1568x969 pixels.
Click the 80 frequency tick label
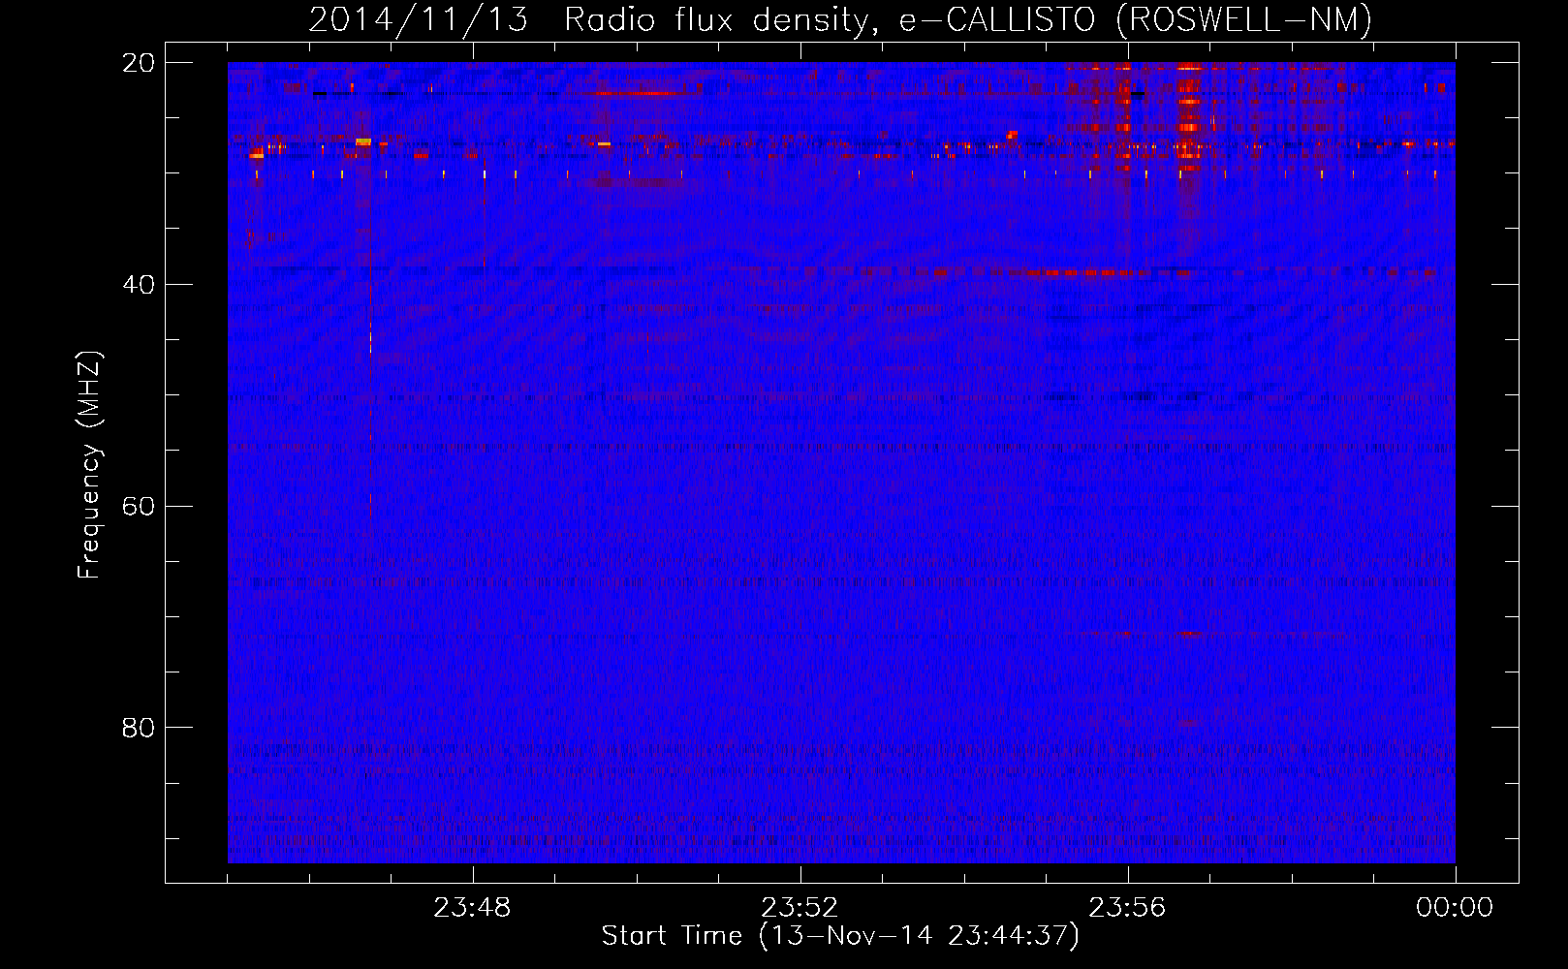tap(139, 728)
